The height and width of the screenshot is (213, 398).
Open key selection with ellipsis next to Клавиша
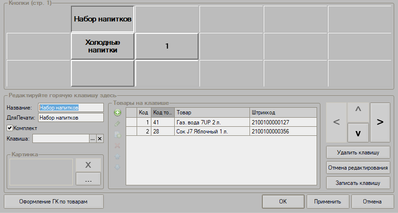click(x=93, y=139)
